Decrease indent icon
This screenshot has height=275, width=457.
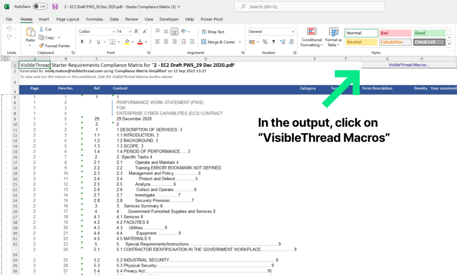(x=183, y=42)
